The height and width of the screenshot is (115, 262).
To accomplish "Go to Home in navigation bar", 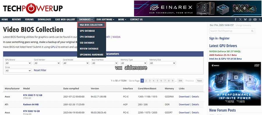I will [x=5, y=20].
